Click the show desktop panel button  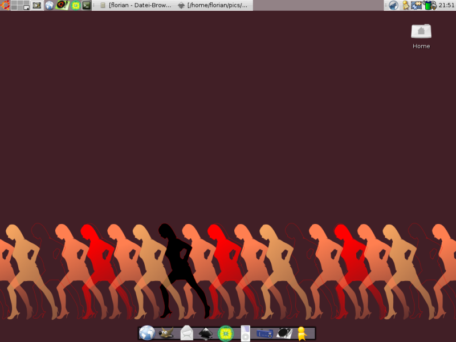pos(37,5)
